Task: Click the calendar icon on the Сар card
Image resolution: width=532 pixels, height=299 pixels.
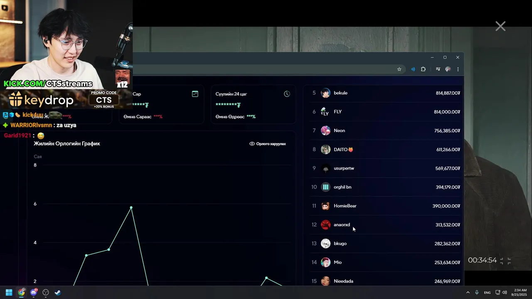Action: coord(195,94)
